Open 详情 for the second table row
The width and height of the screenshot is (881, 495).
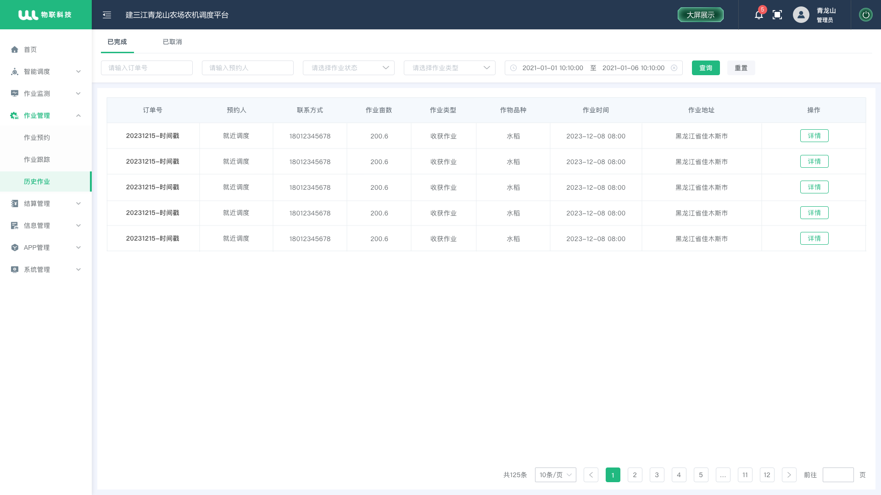click(x=814, y=161)
